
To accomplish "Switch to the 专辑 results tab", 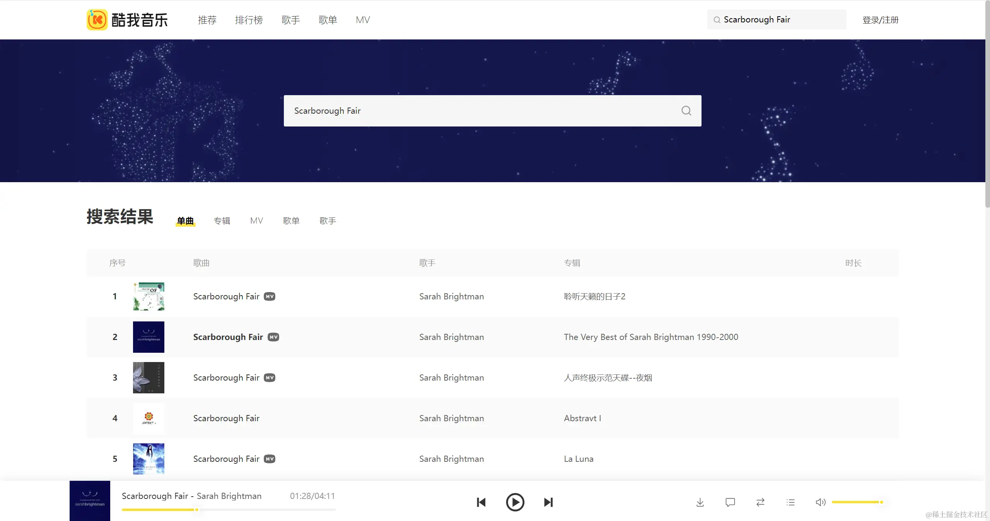I will tap(222, 220).
